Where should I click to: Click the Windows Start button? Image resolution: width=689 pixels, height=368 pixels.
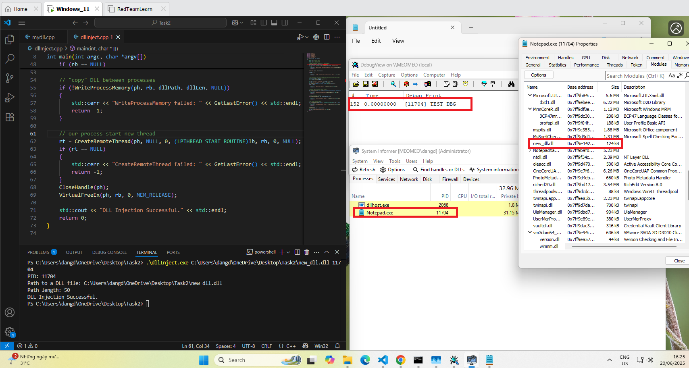[204, 360]
